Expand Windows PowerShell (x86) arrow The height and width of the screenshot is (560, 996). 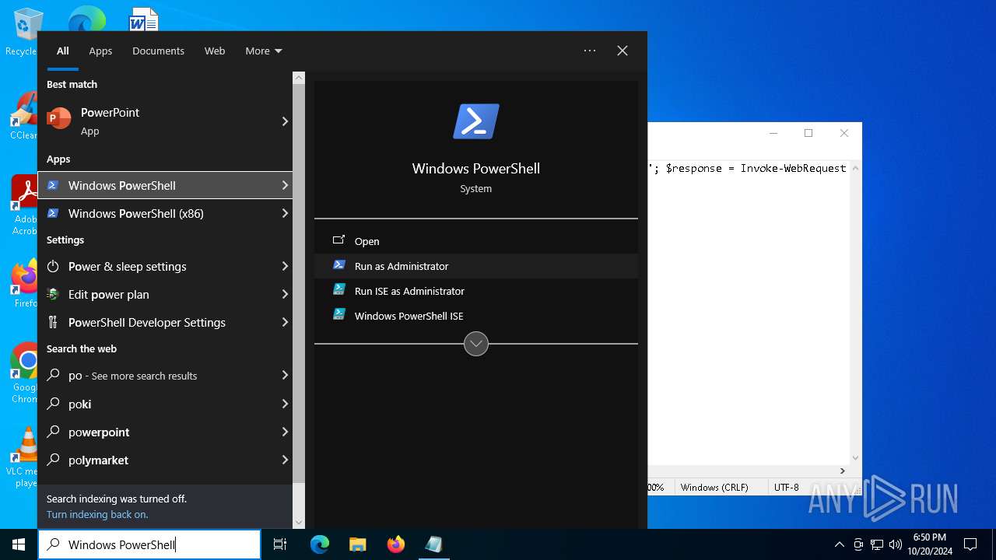pos(285,213)
